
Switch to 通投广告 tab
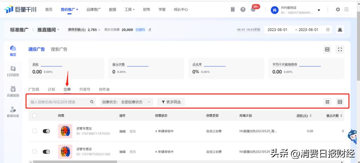click(37, 49)
